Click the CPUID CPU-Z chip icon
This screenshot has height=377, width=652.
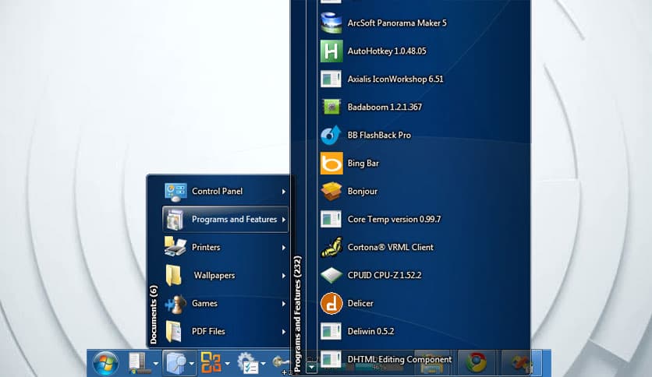tap(331, 275)
